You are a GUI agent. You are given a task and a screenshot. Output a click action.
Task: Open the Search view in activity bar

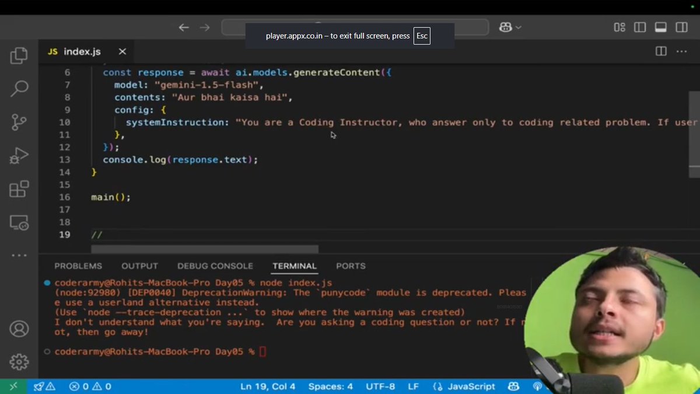pyautogui.click(x=19, y=89)
